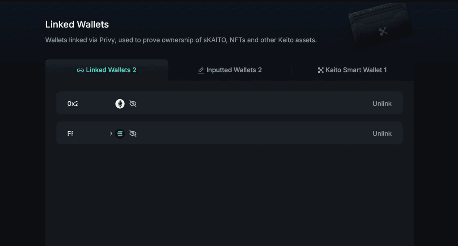Click the 0x2 wallet address text
This screenshot has height=246, width=458.
point(73,104)
